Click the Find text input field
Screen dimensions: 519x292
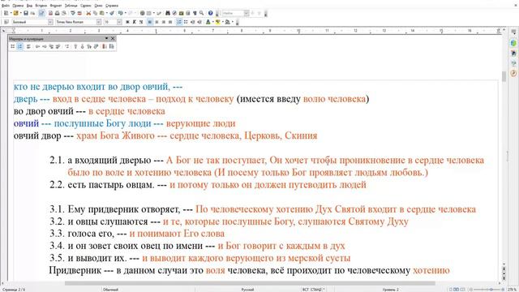tap(233, 13)
